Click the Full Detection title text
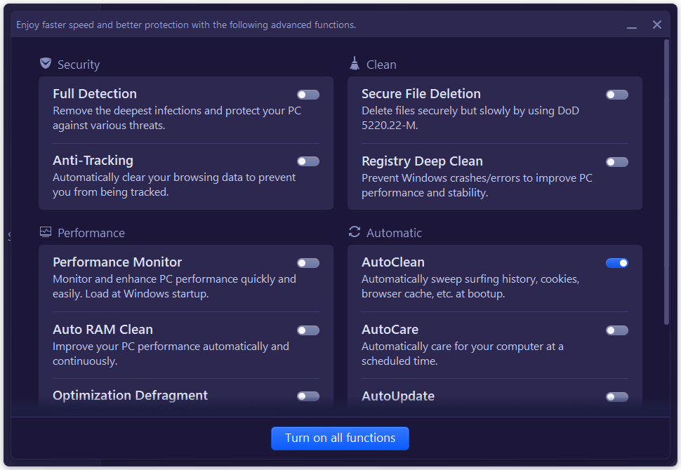Viewport: 681px width, 470px height. pos(94,93)
